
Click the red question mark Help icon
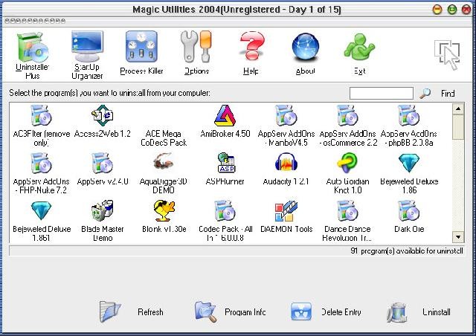click(x=251, y=46)
